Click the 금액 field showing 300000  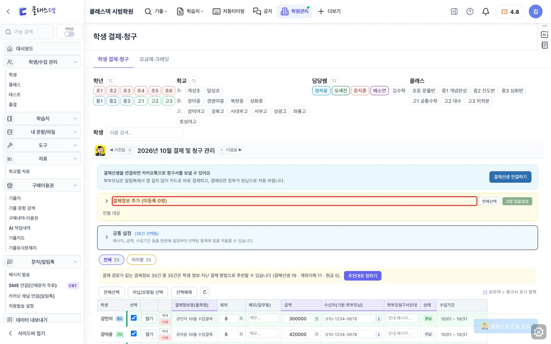299,319
